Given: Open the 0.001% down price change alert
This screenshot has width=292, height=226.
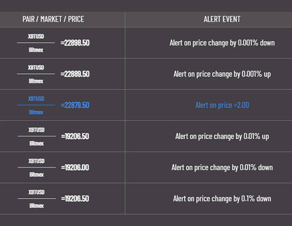Looking at the screenshot, I should (222, 43).
